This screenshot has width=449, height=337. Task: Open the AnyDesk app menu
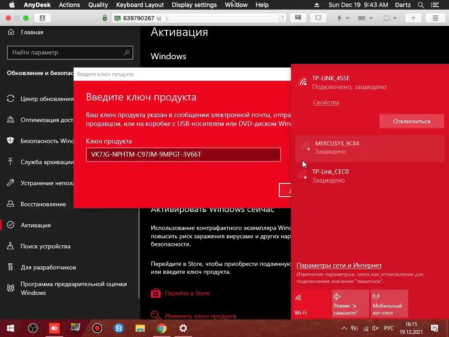coord(37,5)
